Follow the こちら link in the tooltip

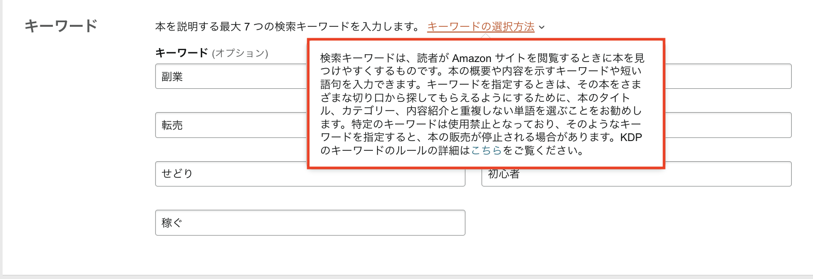(x=486, y=150)
